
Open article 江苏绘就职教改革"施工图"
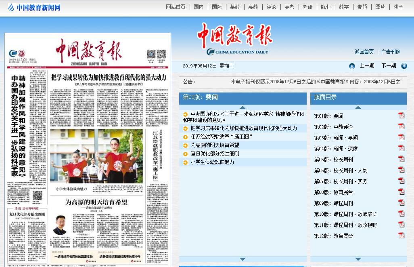point(221,137)
